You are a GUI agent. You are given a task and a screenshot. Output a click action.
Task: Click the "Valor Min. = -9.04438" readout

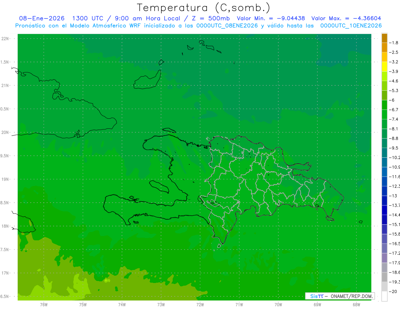pyautogui.click(x=271, y=18)
